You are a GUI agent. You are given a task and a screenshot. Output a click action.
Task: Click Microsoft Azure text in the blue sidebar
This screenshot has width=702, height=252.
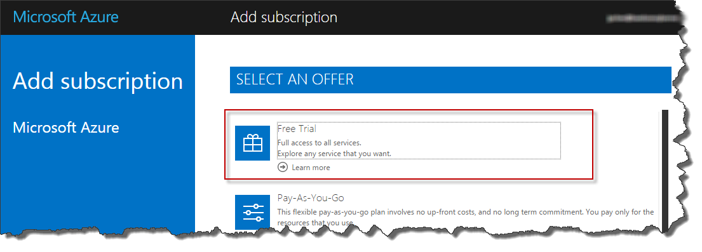66,128
